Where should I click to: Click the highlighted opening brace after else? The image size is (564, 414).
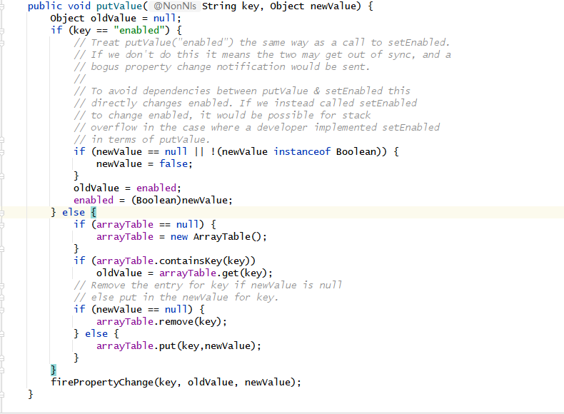click(x=92, y=213)
